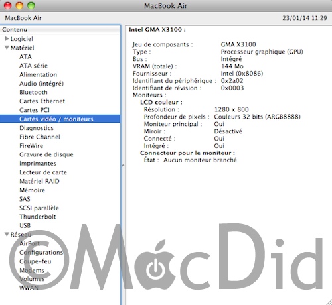The height and width of the screenshot is (305, 332).
Task: Select the Thunderbolt item
Action: coord(38,217)
